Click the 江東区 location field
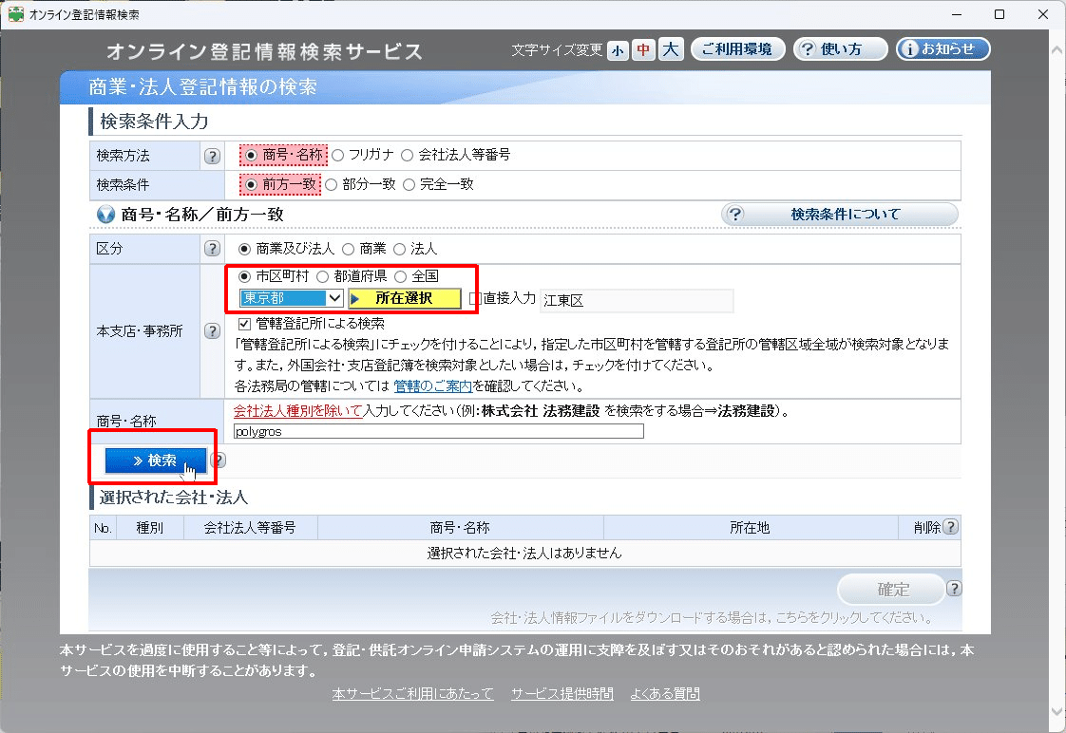This screenshot has height=733, width=1066. click(x=637, y=300)
